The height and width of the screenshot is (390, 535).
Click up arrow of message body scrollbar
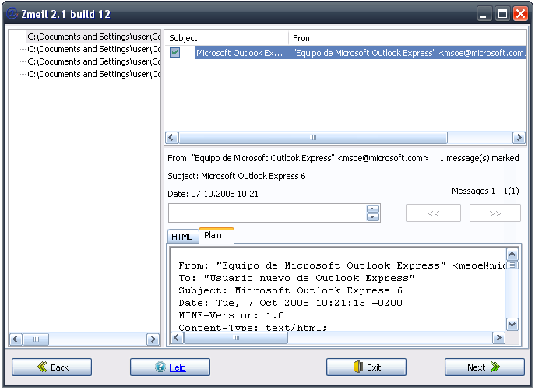(x=512, y=255)
